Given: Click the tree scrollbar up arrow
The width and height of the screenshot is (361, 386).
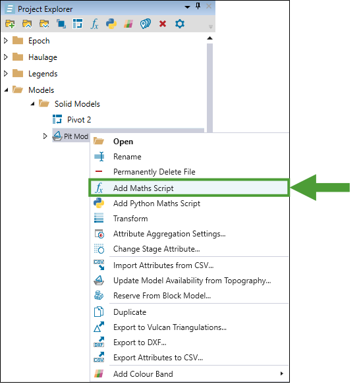Looking at the screenshot, I should (x=209, y=38).
